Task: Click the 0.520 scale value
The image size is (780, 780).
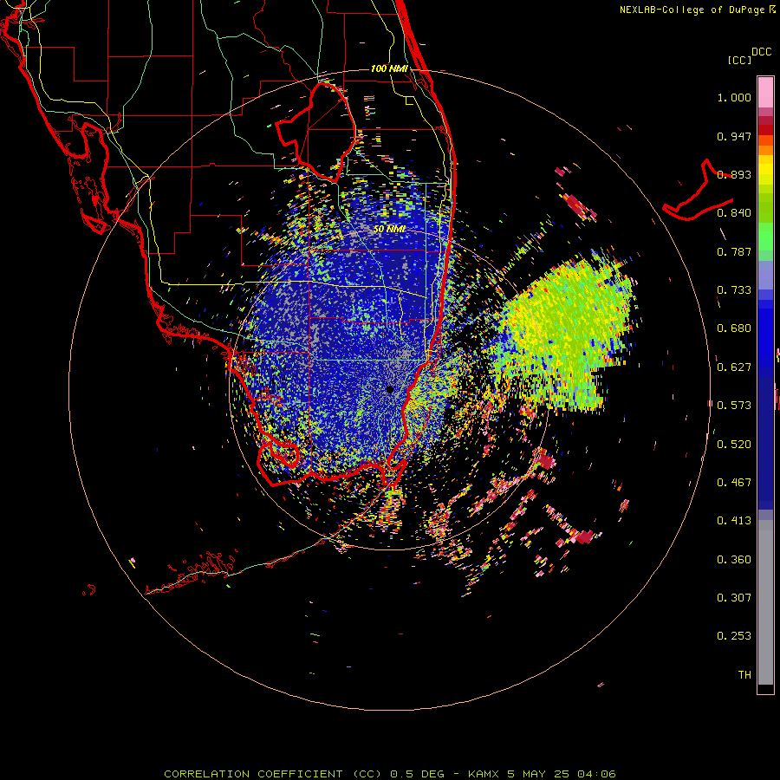Action: point(734,445)
